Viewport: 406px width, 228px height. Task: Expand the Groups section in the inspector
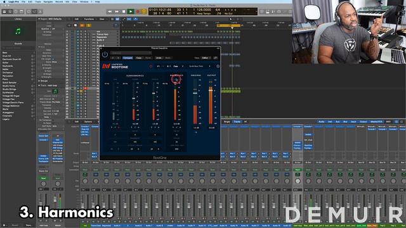pyautogui.click(x=39, y=81)
